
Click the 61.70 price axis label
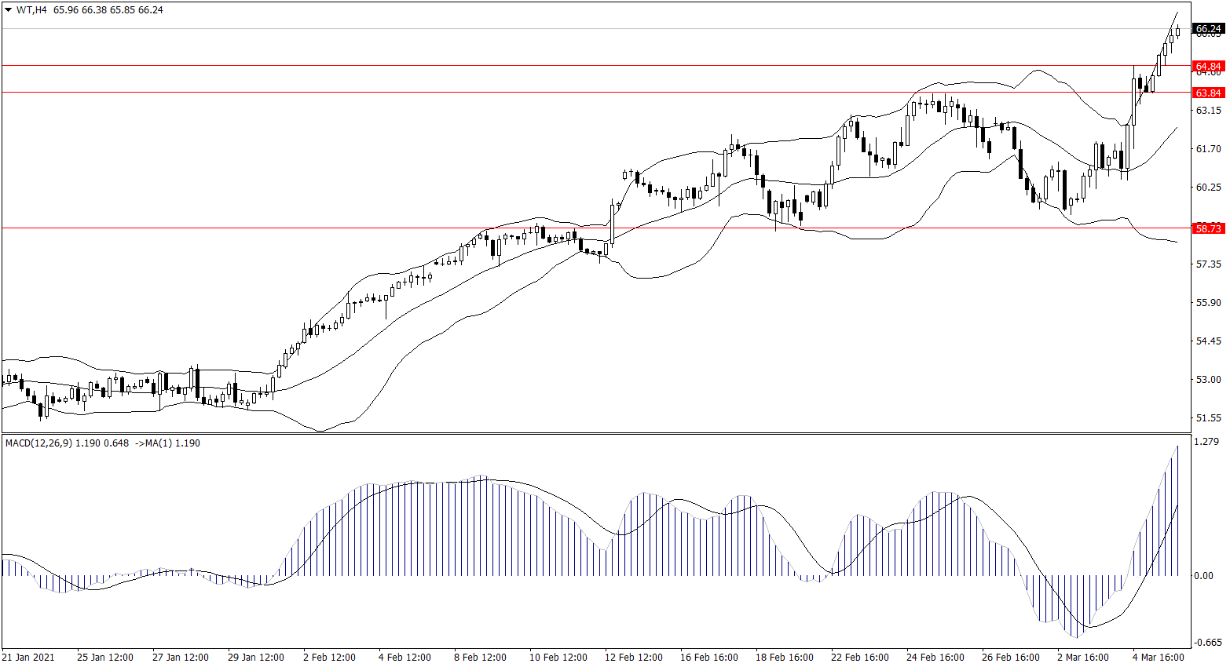[x=1208, y=149]
